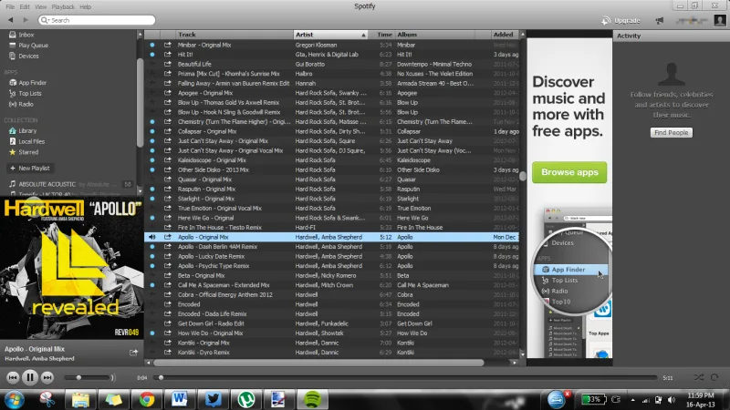The image size is (730, 410).
Task: Click the Find People button
Action: [671, 133]
